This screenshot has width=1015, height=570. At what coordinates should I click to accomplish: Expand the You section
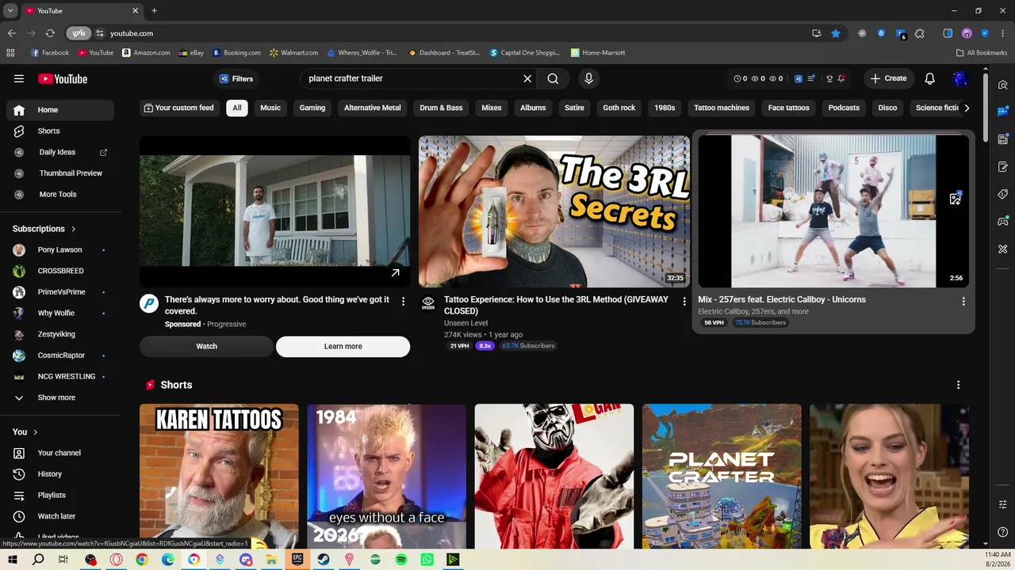coord(25,431)
